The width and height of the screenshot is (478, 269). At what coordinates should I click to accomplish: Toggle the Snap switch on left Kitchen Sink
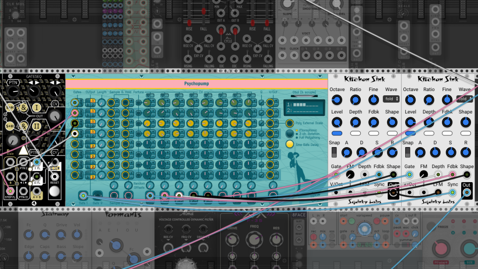click(x=334, y=152)
